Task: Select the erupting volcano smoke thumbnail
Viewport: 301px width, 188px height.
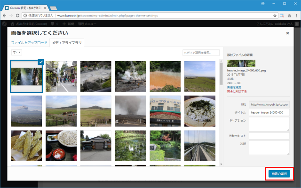Action: tap(130, 111)
